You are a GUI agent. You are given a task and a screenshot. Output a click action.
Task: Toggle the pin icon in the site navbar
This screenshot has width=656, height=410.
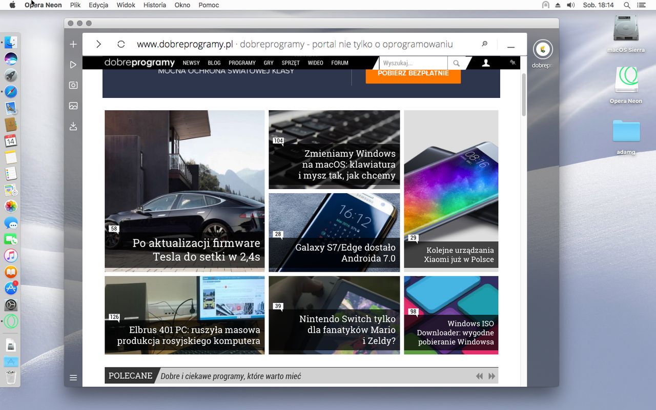pos(513,63)
